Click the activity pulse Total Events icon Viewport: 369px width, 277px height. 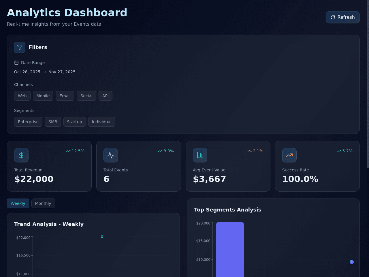[x=111, y=155]
